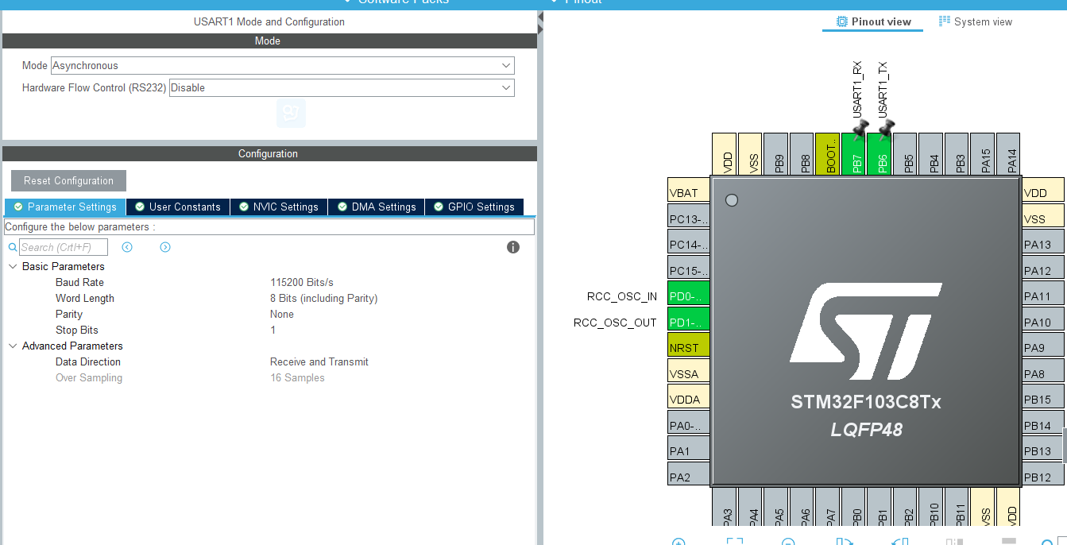Select the BOOT0 pin on the chip
The height and width of the screenshot is (545, 1067).
point(828,154)
